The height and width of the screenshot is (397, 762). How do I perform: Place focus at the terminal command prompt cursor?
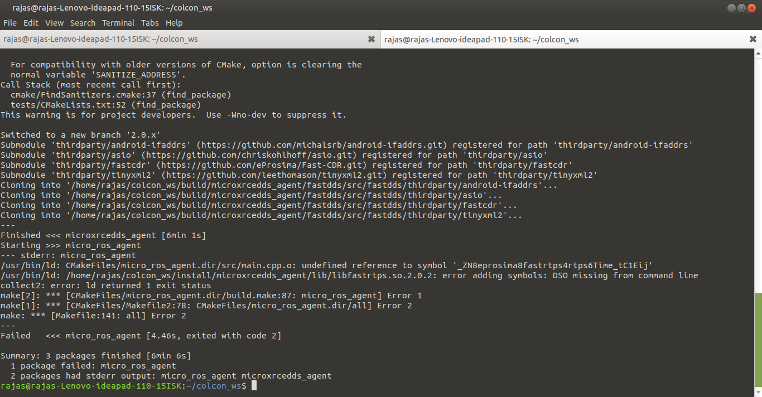(254, 385)
